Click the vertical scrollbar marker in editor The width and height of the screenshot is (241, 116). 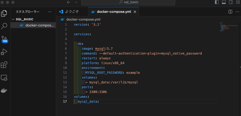pos(240,67)
